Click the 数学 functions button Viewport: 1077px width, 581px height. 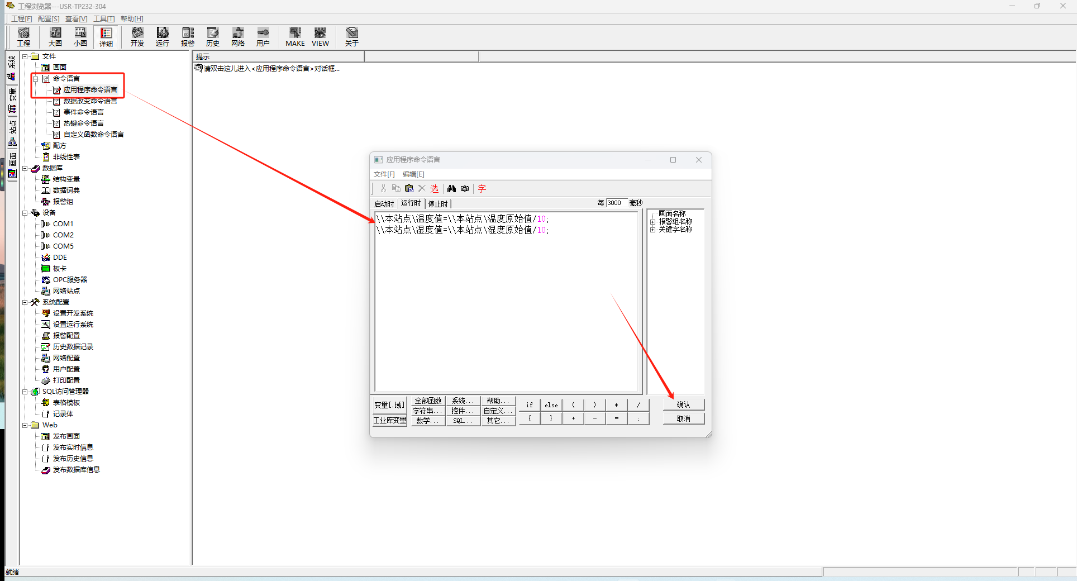(428, 421)
